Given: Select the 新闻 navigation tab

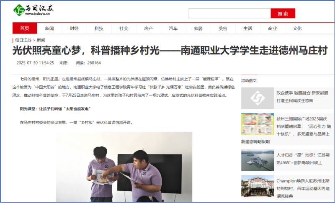Looking at the screenshot, I should [x=49, y=28].
